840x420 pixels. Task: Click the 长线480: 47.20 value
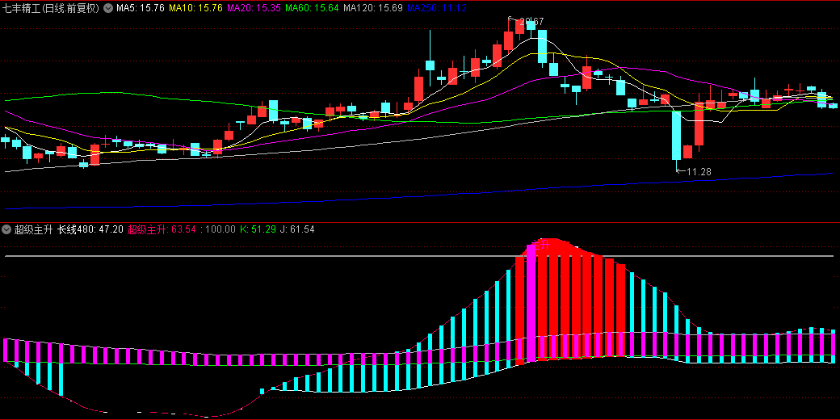click(x=90, y=229)
